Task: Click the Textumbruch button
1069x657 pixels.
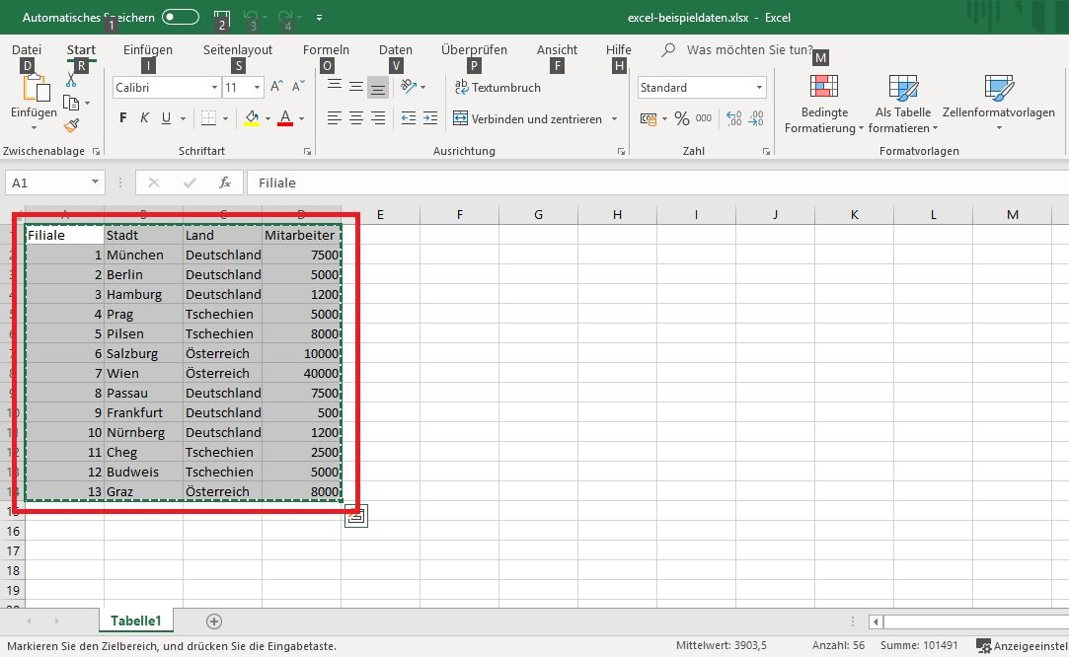Action: (x=497, y=88)
